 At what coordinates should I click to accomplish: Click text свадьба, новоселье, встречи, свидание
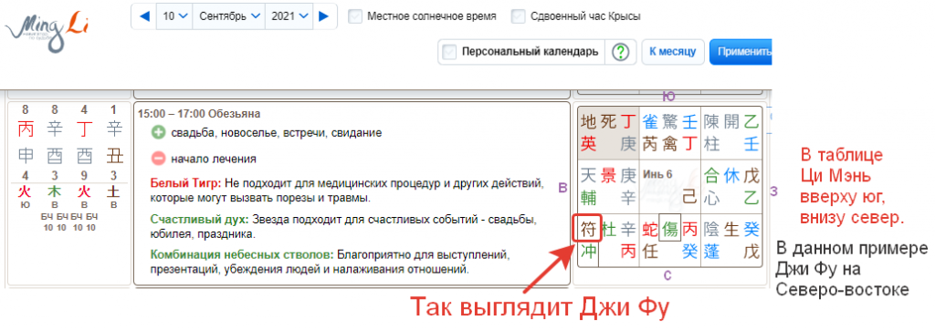(x=276, y=133)
